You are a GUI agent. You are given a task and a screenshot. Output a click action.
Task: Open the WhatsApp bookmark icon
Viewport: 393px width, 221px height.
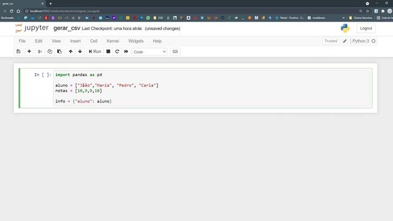pos(148,18)
